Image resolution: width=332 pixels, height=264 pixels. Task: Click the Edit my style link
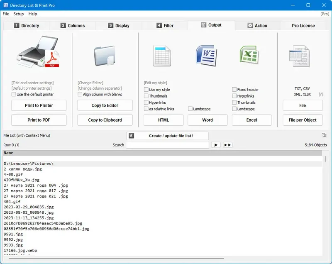pyautogui.click(x=155, y=83)
